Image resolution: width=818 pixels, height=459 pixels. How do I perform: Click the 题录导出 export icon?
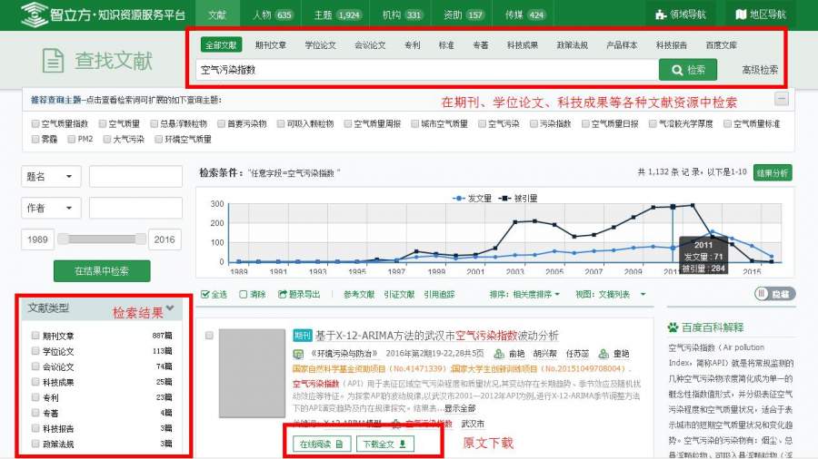(x=283, y=295)
